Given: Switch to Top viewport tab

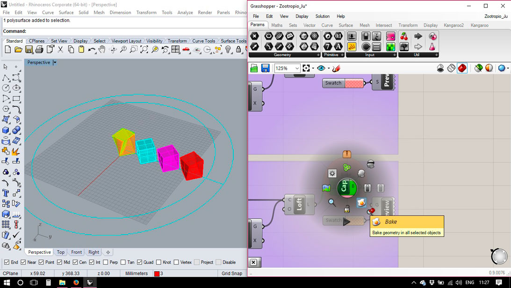Looking at the screenshot, I should [61, 252].
